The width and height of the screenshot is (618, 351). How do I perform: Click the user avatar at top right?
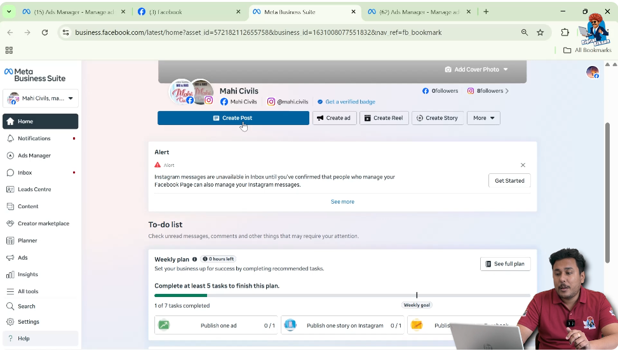tap(593, 72)
